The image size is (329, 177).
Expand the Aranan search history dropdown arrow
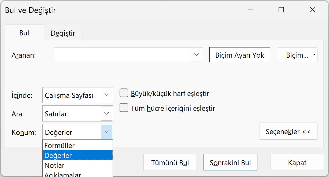pyautogui.click(x=197, y=55)
